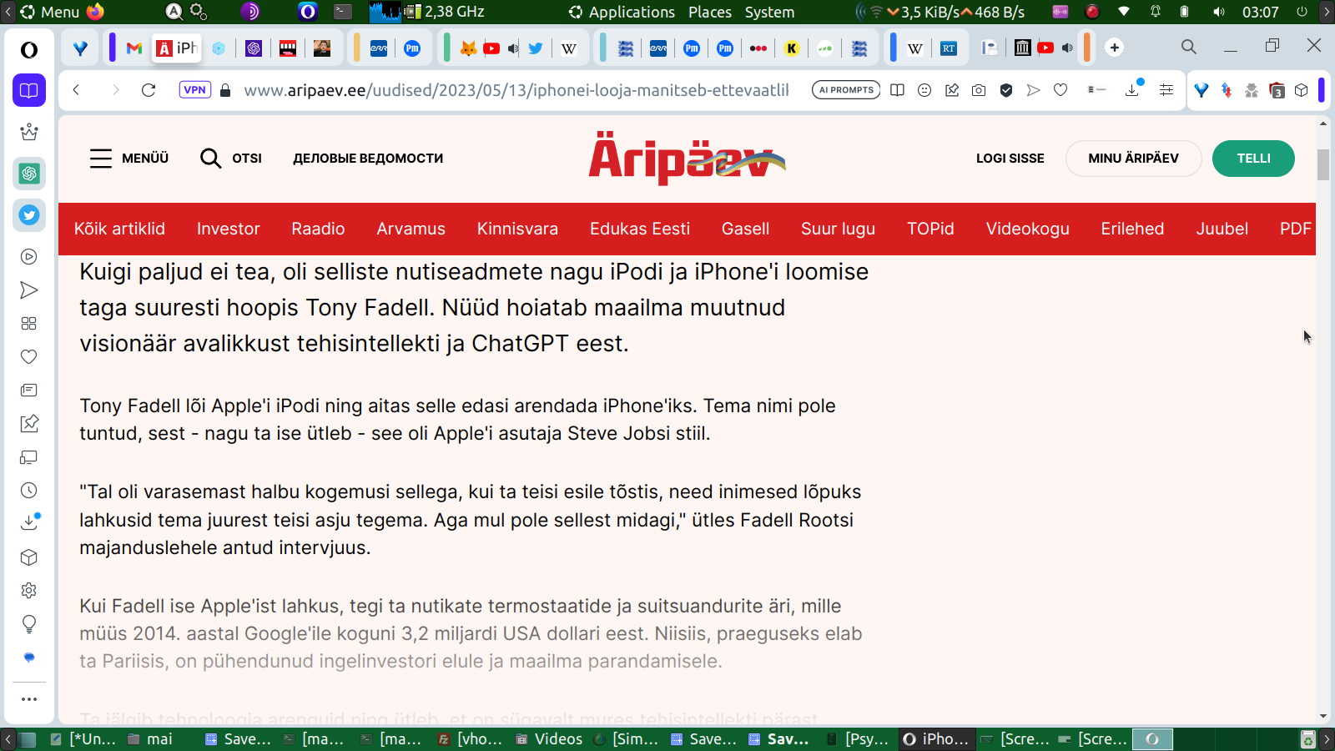Click the LOGI SISSE link
This screenshot has height=751, width=1335.
point(1010,159)
